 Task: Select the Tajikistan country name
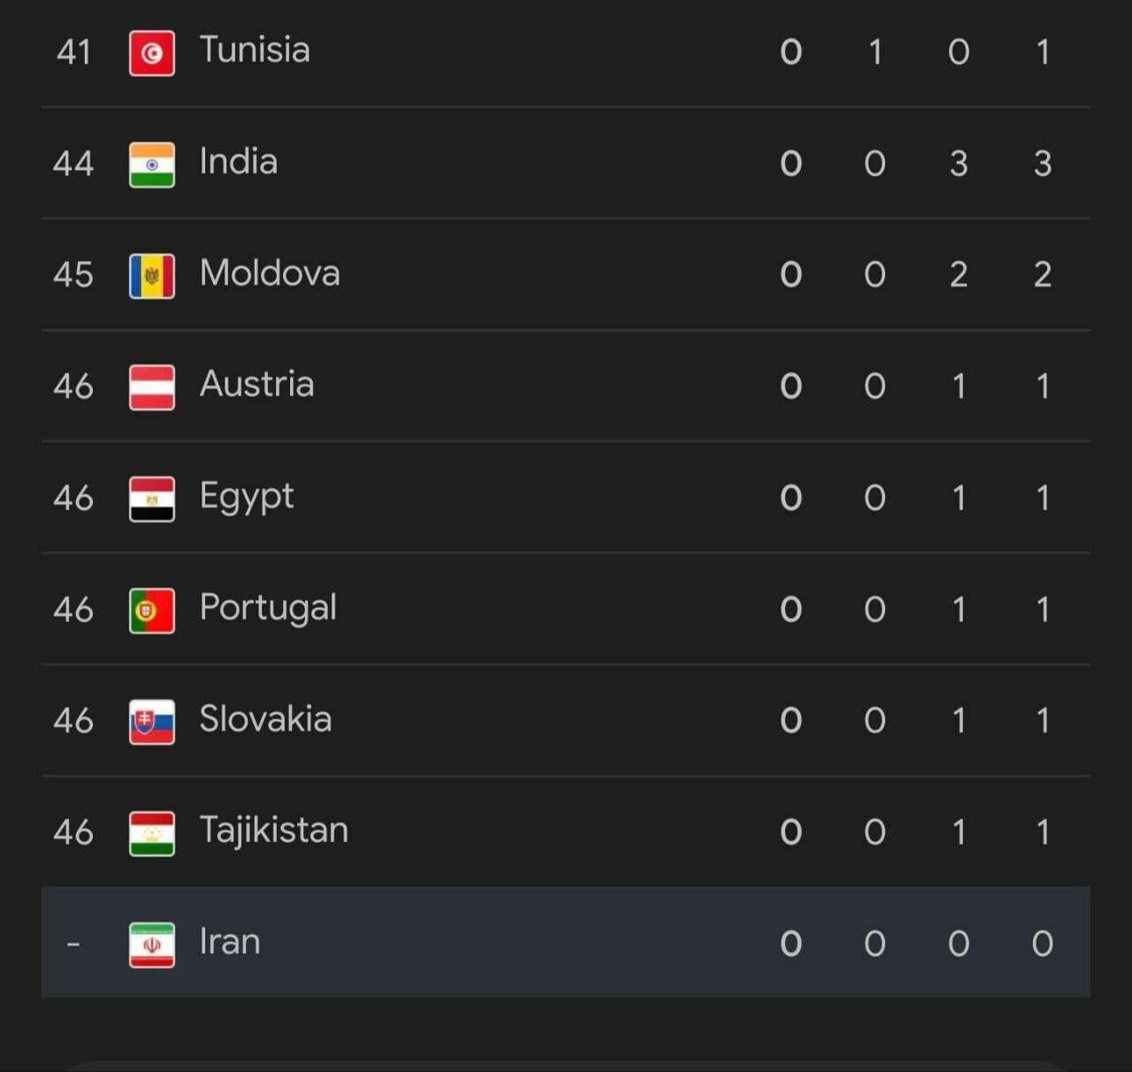(x=274, y=831)
